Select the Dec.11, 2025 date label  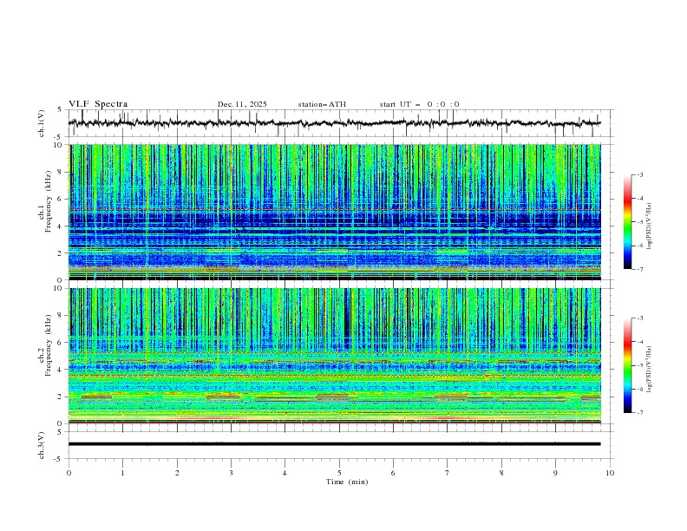(x=242, y=104)
